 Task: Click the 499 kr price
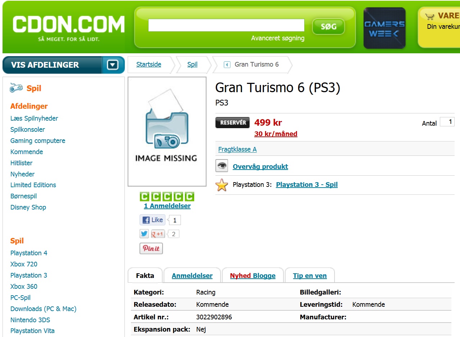[x=268, y=122]
